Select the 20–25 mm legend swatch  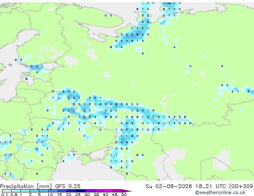71,191
